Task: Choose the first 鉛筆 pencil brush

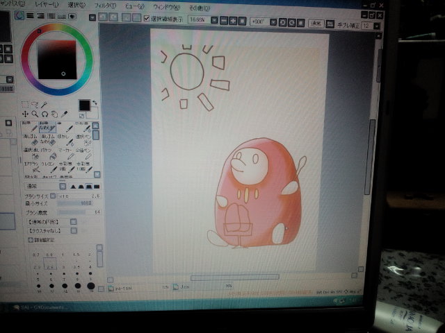Action: pyautogui.click(x=31, y=127)
